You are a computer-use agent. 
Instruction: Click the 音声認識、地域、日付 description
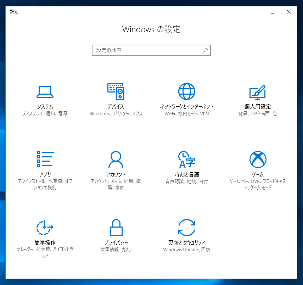point(187,181)
